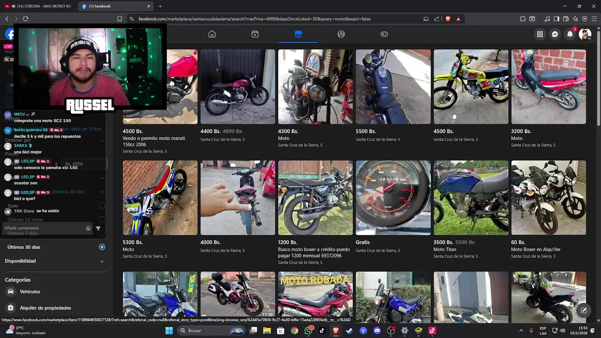Click the 3200 Bs. price text
601x338 pixels.
tap(521, 131)
